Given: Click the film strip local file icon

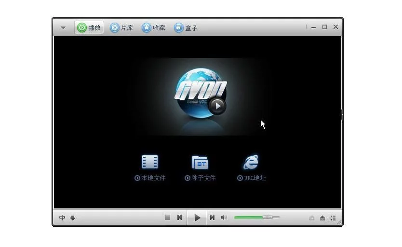Looking at the screenshot, I should [x=150, y=162].
